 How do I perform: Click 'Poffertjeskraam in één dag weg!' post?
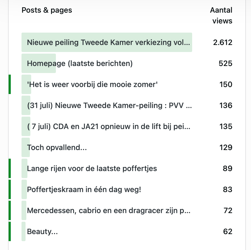click(84, 190)
